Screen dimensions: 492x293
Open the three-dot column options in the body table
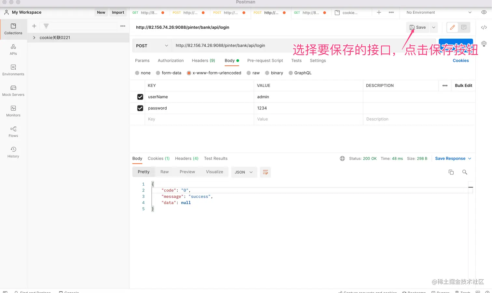pos(445,86)
